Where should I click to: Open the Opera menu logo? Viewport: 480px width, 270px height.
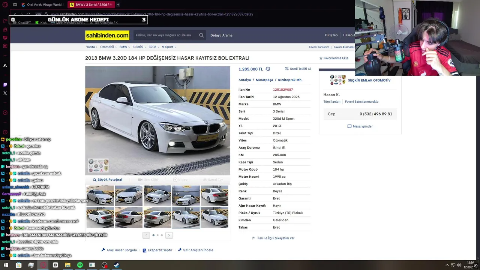[5, 5]
